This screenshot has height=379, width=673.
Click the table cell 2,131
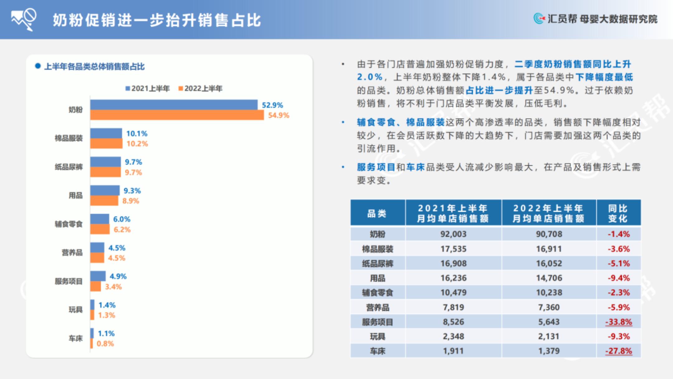[x=549, y=337]
